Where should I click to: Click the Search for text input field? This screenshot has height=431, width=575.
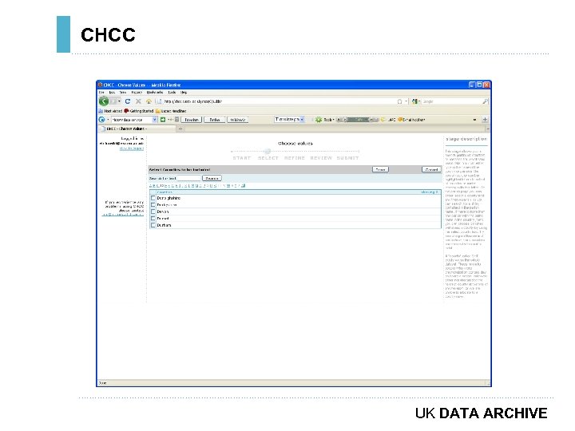[x=188, y=178]
